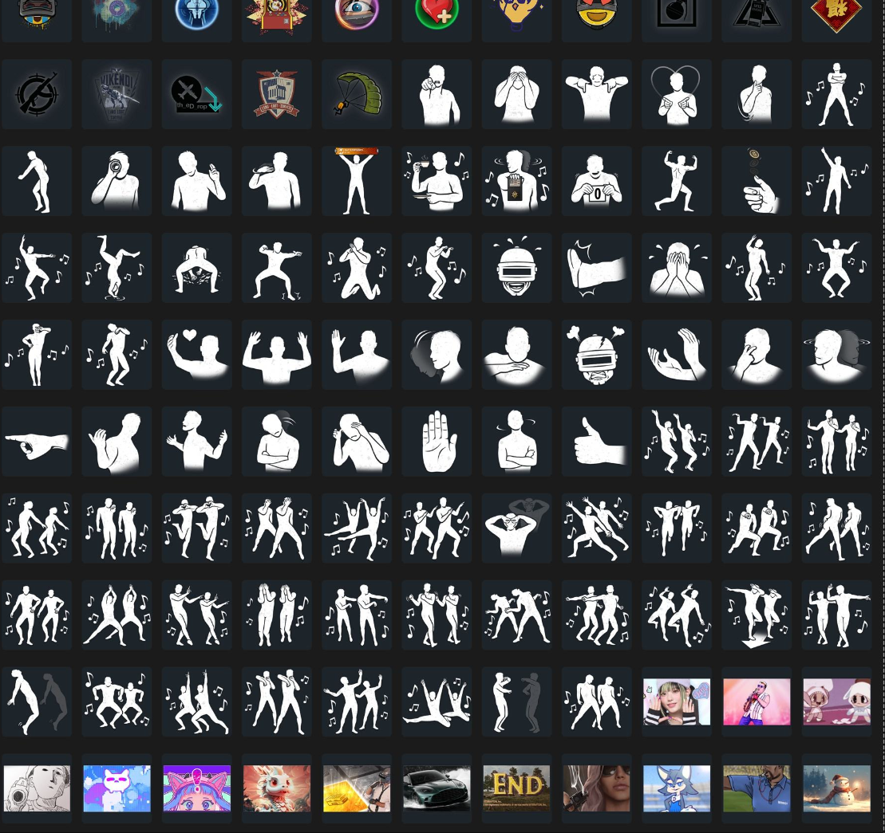Select the laughing level-3 helmet emote
This screenshot has width=885, height=833.
tap(517, 268)
